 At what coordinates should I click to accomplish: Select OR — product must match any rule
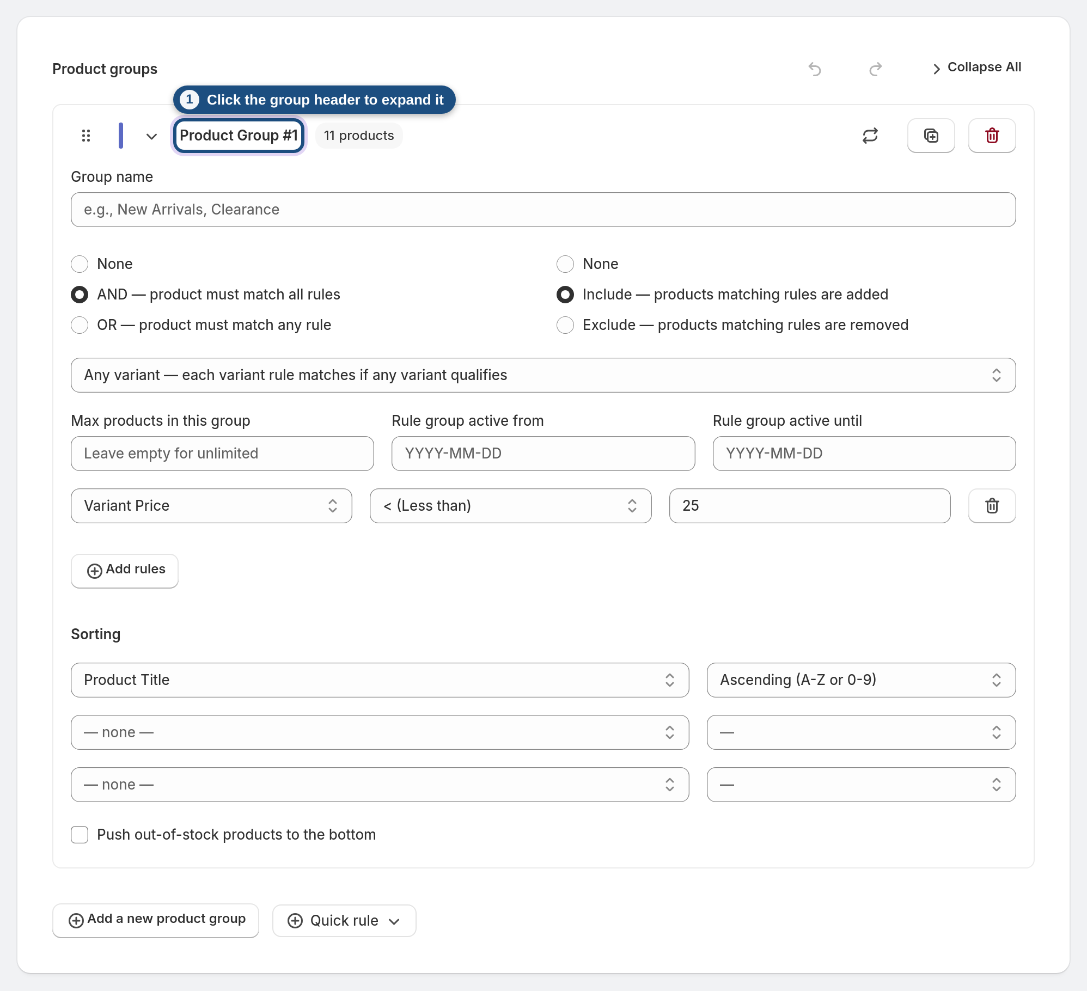tap(80, 325)
